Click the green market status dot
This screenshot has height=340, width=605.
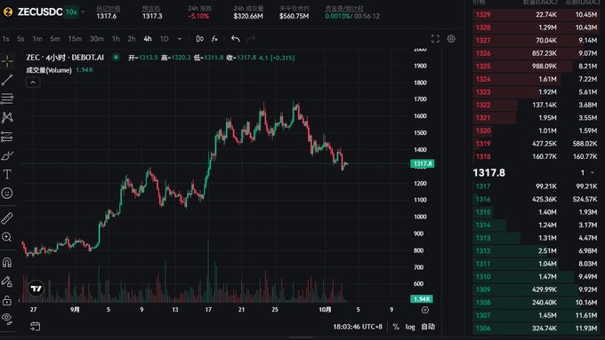tap(116, 58)
